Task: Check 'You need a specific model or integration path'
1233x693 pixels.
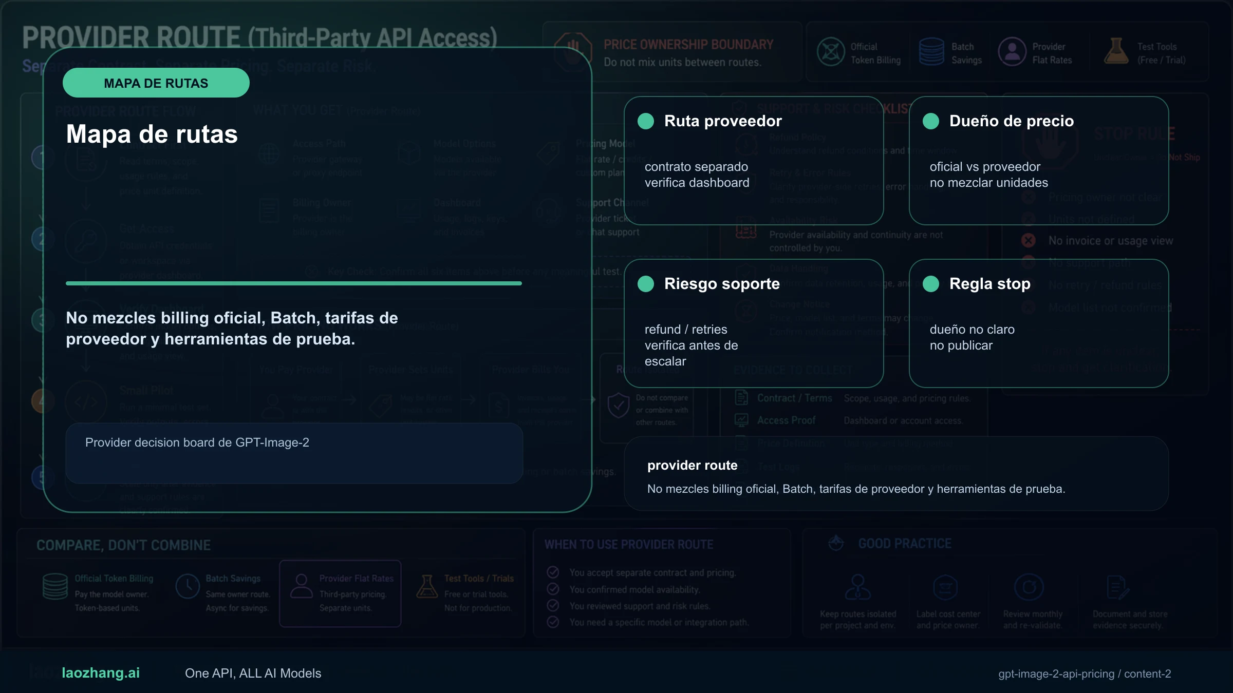Action: tap(553, 622)
